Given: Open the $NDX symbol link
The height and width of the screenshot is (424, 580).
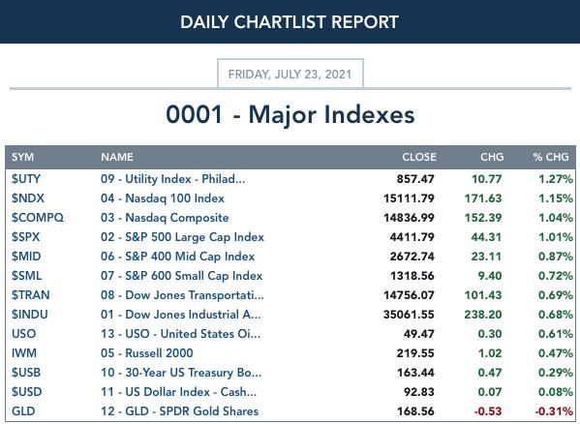Looking at the screenshot, I should (28, 198).
